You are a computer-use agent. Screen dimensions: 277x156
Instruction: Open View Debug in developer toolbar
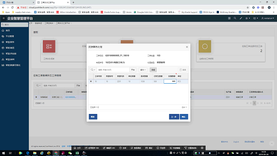(135, 148)
